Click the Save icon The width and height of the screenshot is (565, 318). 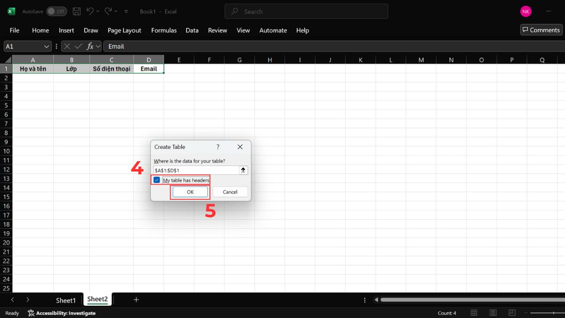coord(76,11)
